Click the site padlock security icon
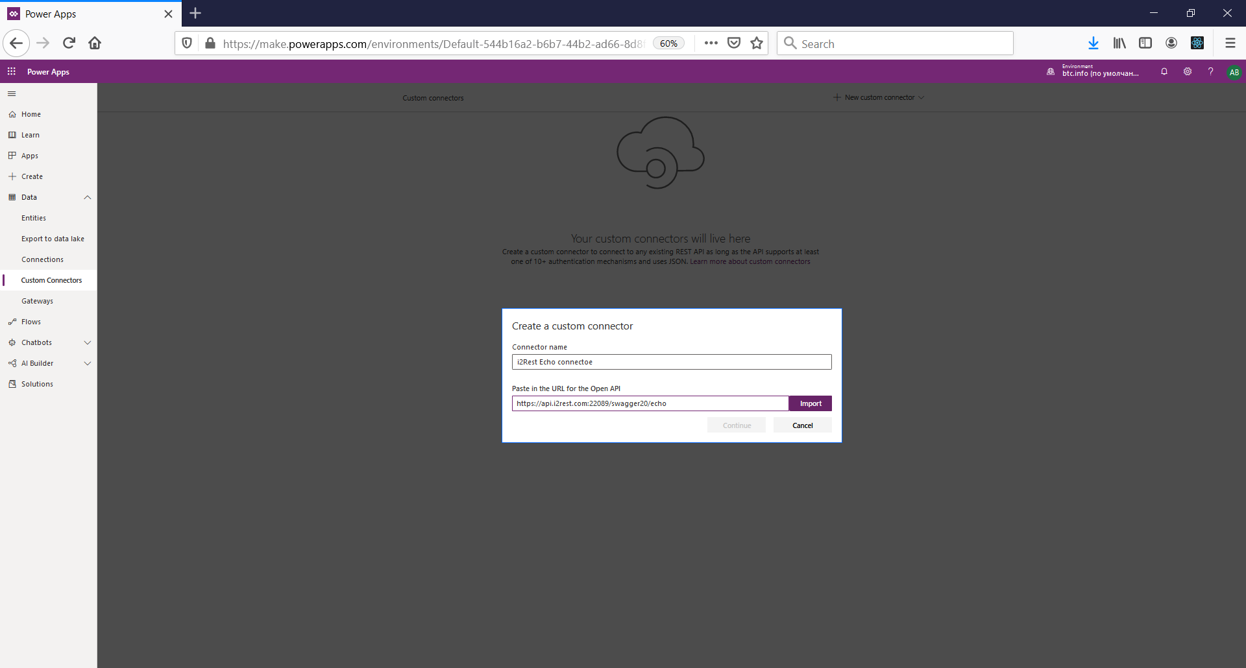 [x=210, y=43]
